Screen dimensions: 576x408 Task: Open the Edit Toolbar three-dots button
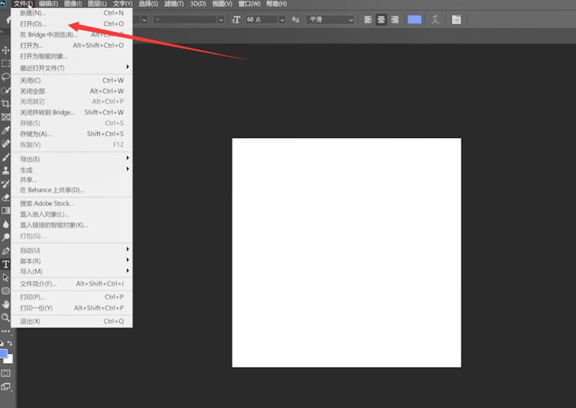tap(6, 331)
